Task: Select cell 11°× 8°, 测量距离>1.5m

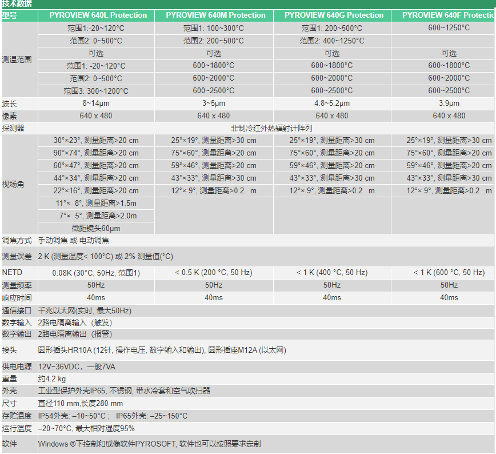Action: pyautogui.click(x=96, y=203)
